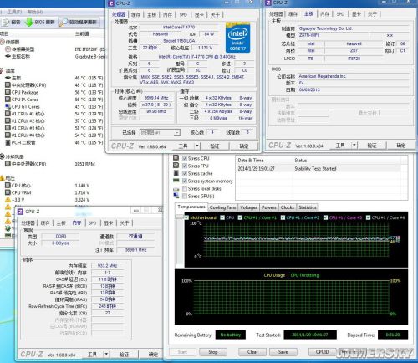Click the Clear button

pos(252,352)
